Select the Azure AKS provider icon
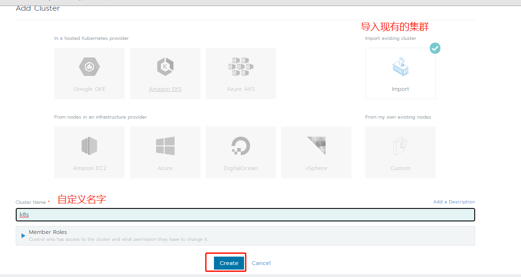The image size is (521, 277). coord(241,67)
